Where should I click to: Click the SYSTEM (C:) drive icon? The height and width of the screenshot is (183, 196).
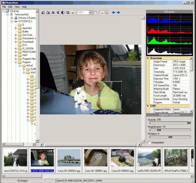pos(16,21)
